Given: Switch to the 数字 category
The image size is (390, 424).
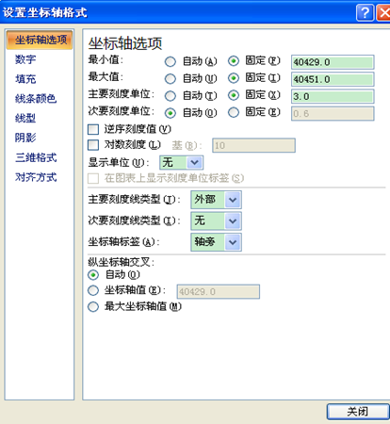Looking at the screenshot, I should pyautogui.click(x=25, y=59).
